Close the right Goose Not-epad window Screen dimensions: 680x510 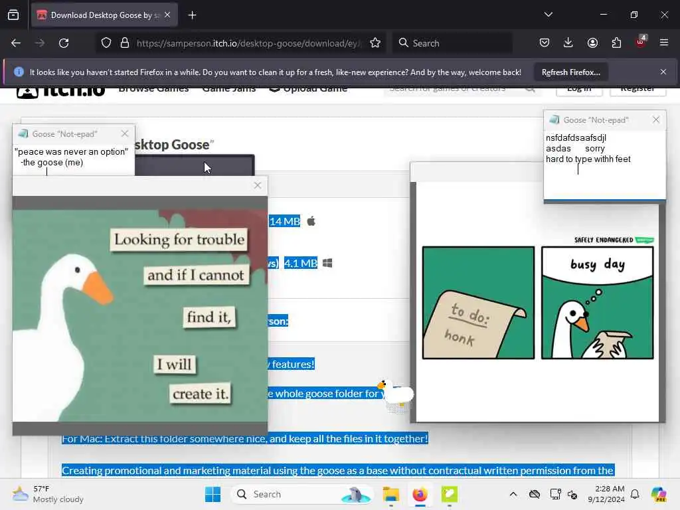(655, 120)
